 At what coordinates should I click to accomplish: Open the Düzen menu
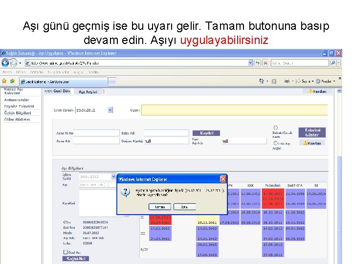tap(21, 72)
